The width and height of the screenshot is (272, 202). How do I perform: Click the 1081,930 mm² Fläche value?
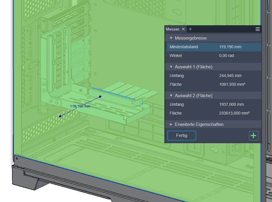coord(232,84)
